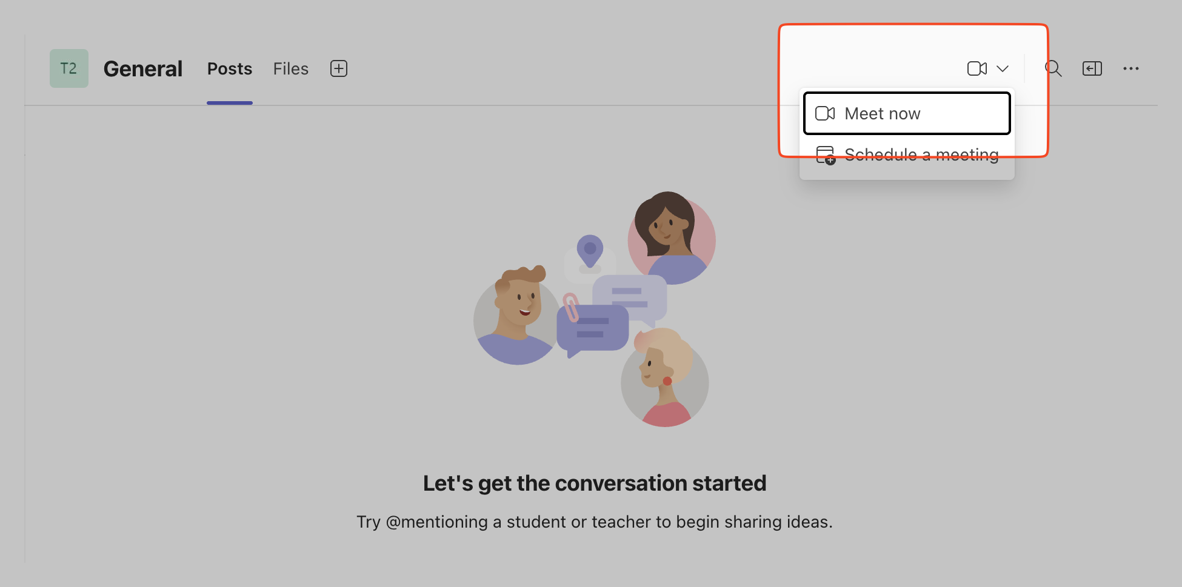Viewport: 1182px width, 587px height.
Task: Click the T2 team avatar icon
Action: click(x=68, y=68)
